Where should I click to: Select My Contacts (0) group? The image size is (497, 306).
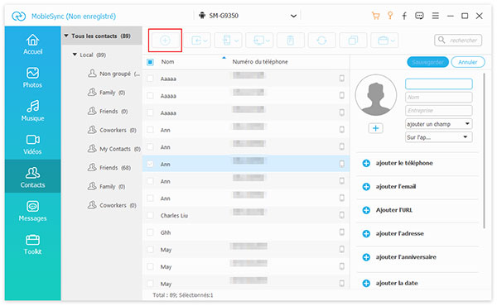[x=114, y=149]
